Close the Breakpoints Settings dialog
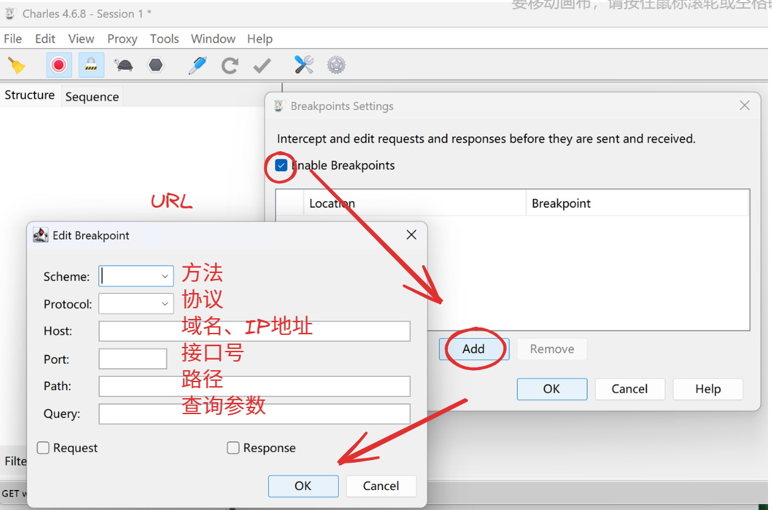This screenshot has width=772, height=510. [x=745, y=105]
